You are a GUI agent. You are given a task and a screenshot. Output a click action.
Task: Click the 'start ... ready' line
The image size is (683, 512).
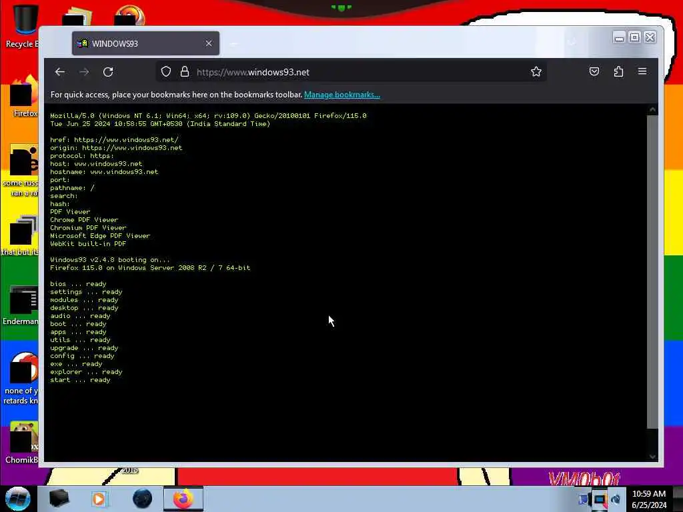click(x=80, y=380)
